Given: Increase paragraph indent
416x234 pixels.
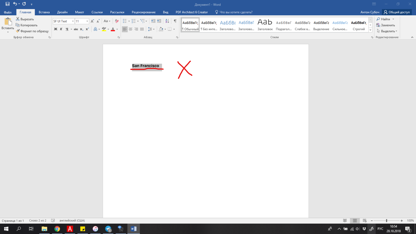Looking at the screenshot, I should click(x=159, y=21).
